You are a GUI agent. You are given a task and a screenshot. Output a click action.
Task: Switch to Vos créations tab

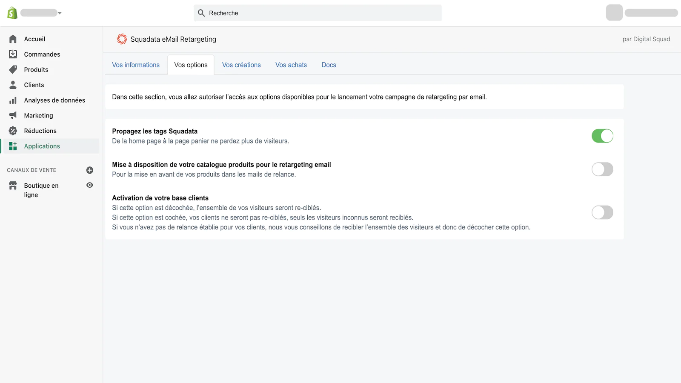[241, 65]
